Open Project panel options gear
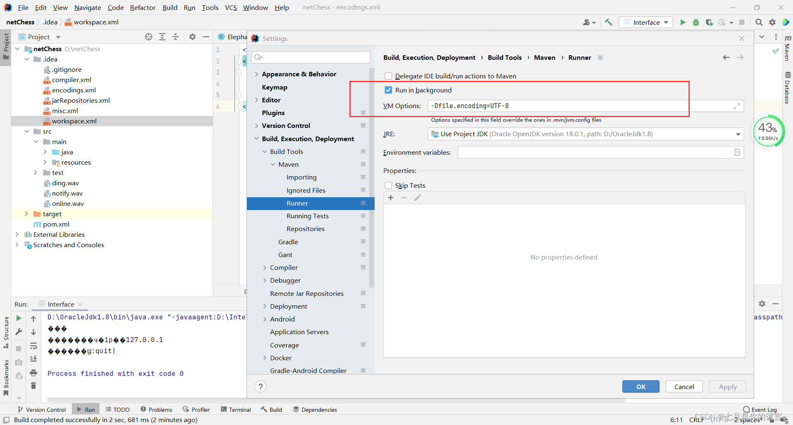This screenshot has height=425, width=793. click(192, 37)
